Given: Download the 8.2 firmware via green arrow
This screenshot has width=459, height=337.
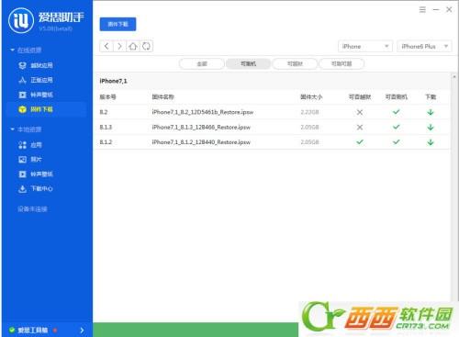Looking at the screenshot, I should (431, 112).
